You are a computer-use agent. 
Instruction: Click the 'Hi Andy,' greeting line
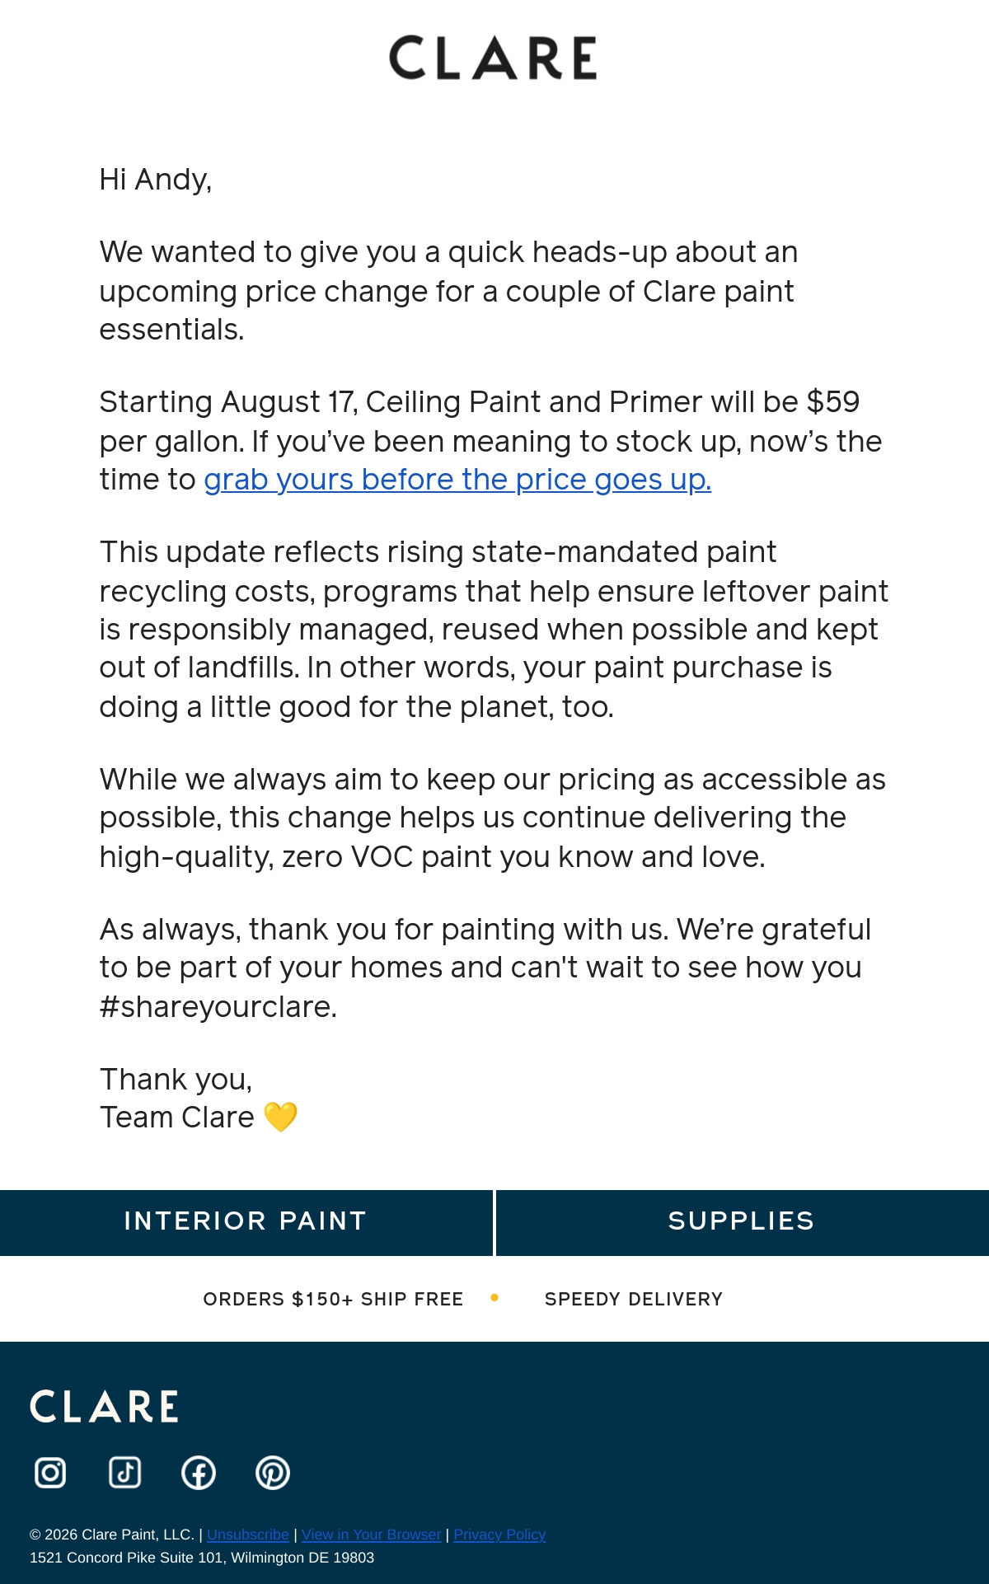click(156, 180)
